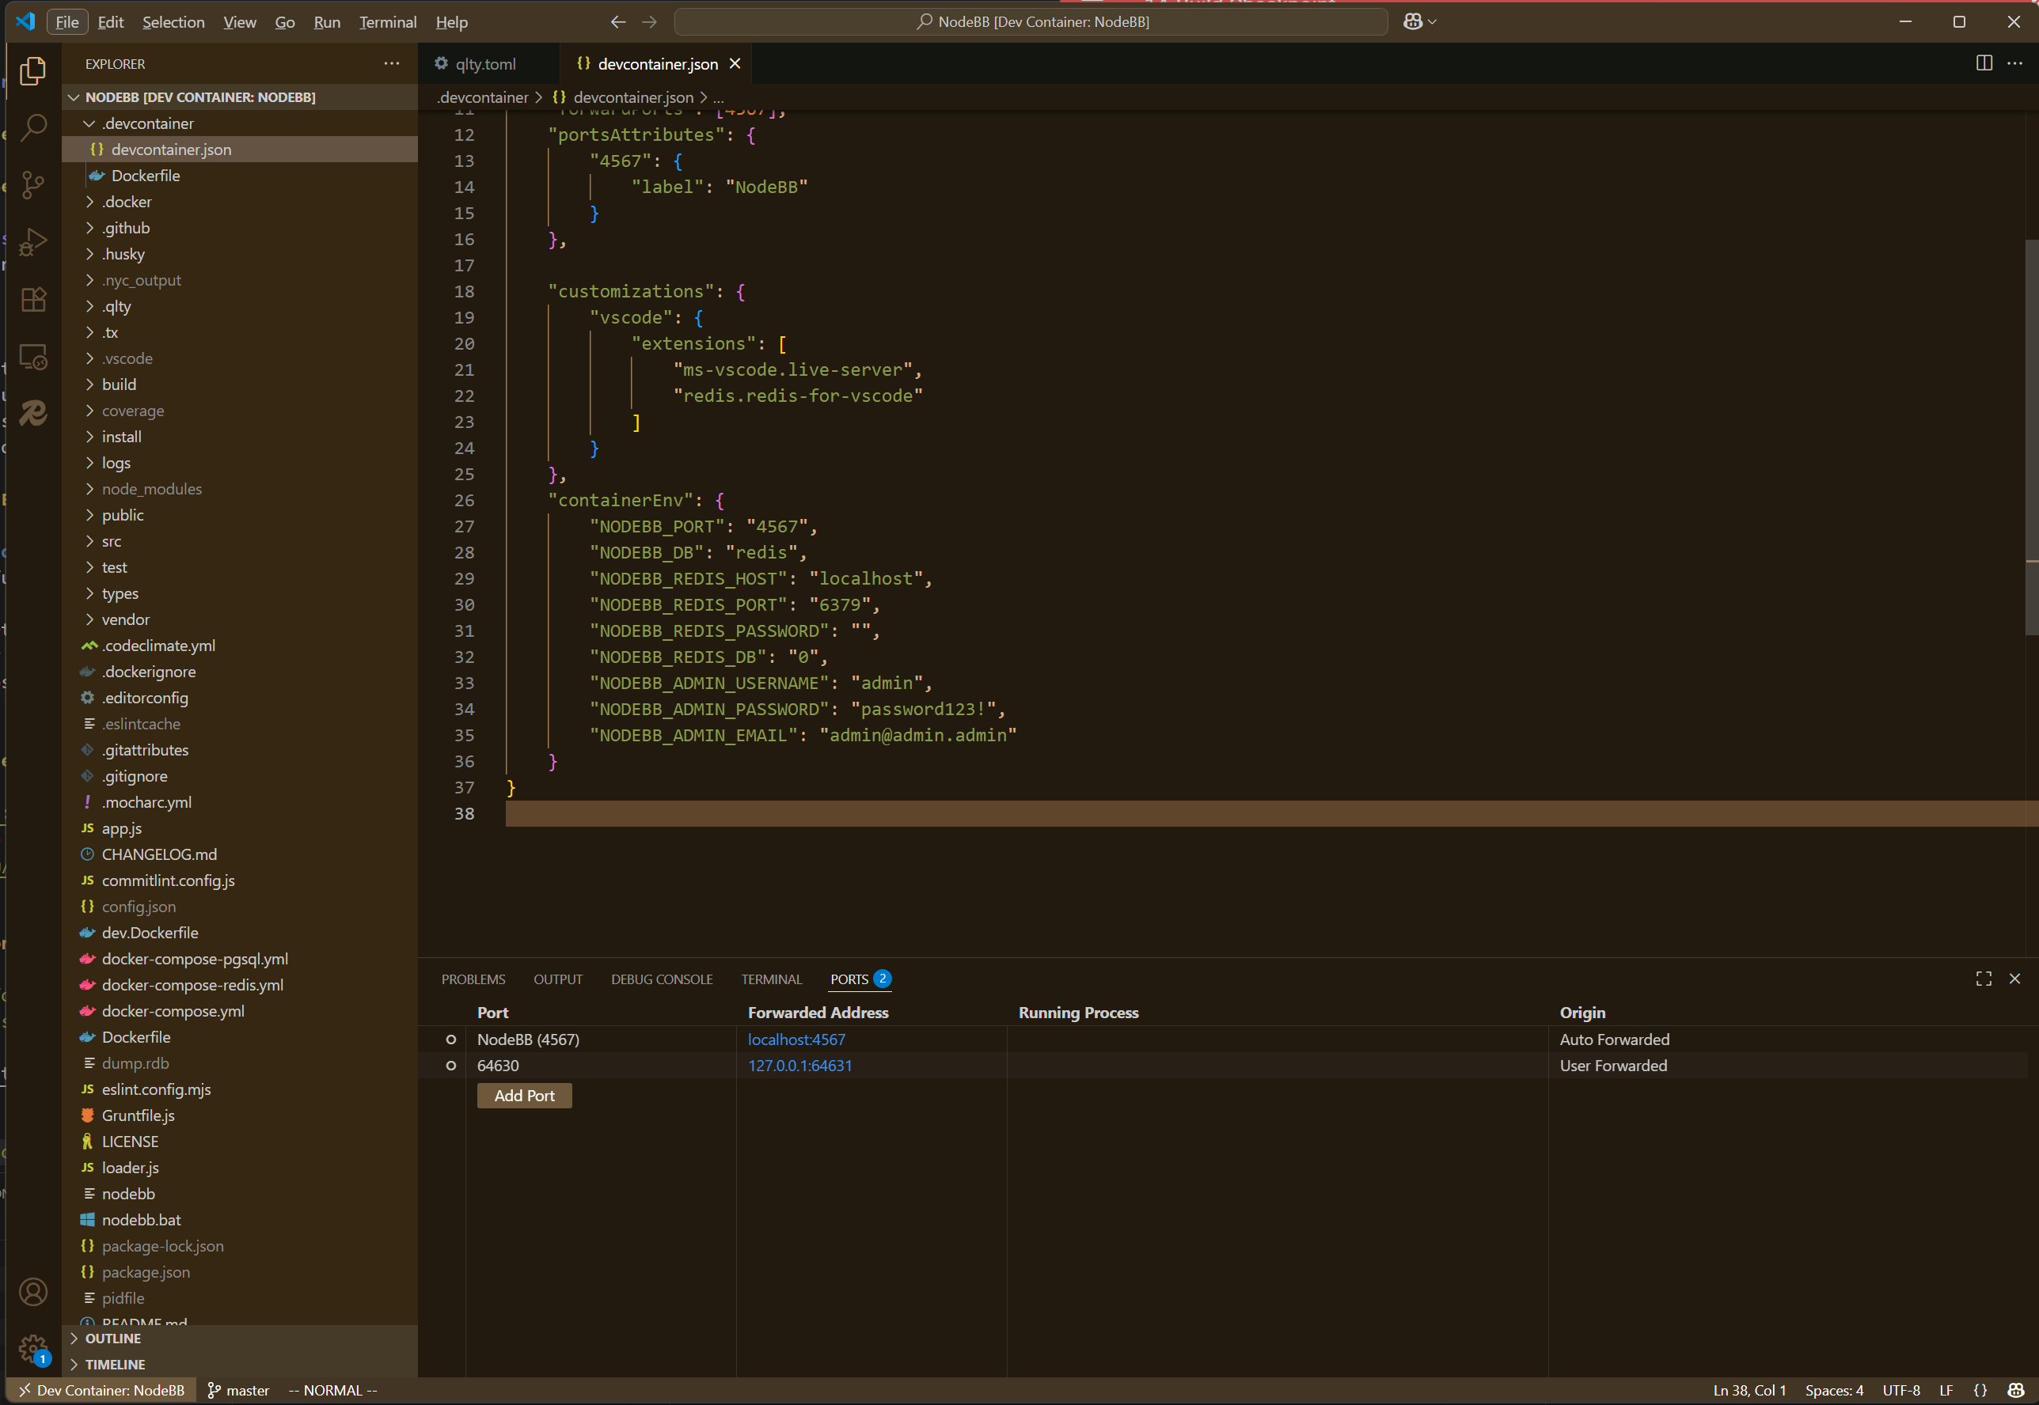Click the master branch indicator in status bar
Screen dimensions: 2039x1405
click(237, 1390)
